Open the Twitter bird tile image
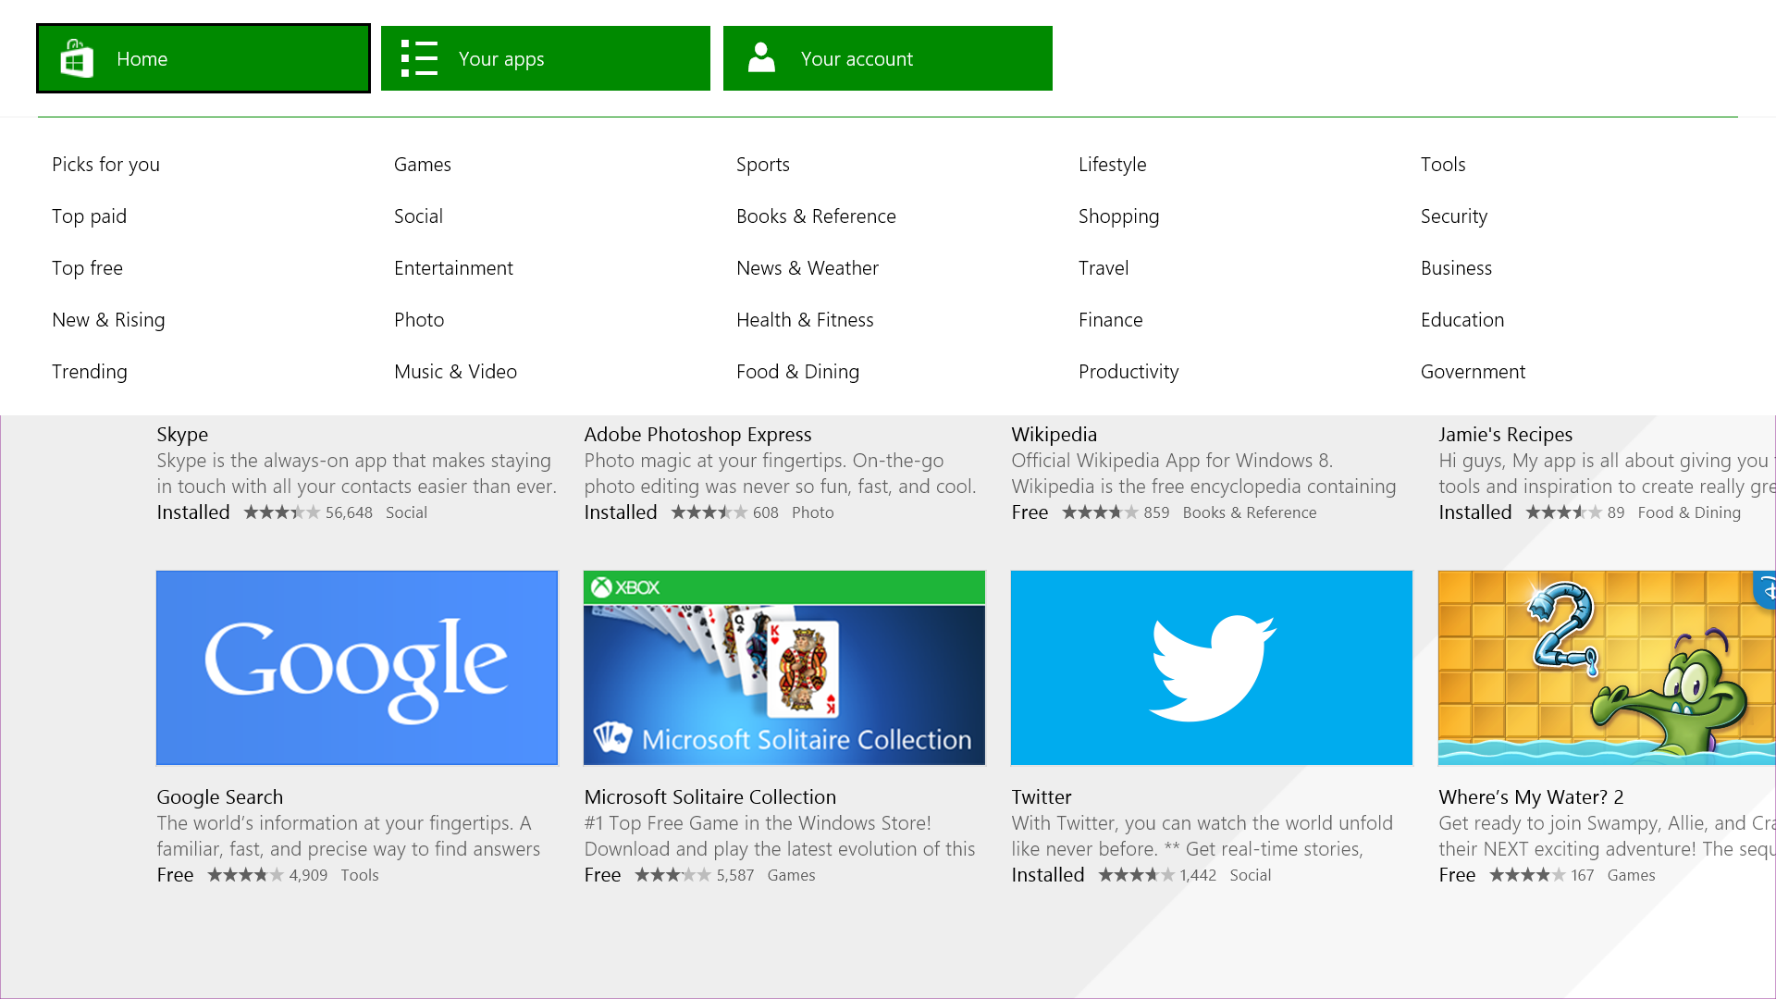This screenshot has width=1776, height=999. (x=1212, y=668)
